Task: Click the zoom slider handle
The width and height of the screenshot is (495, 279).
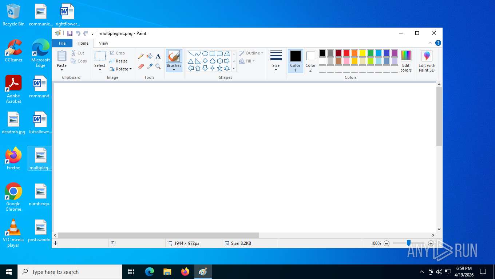Action: point(409,243)
